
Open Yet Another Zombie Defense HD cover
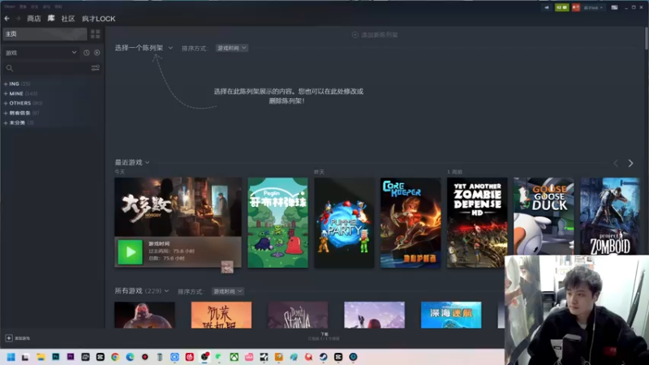click(x=477, y=222)
